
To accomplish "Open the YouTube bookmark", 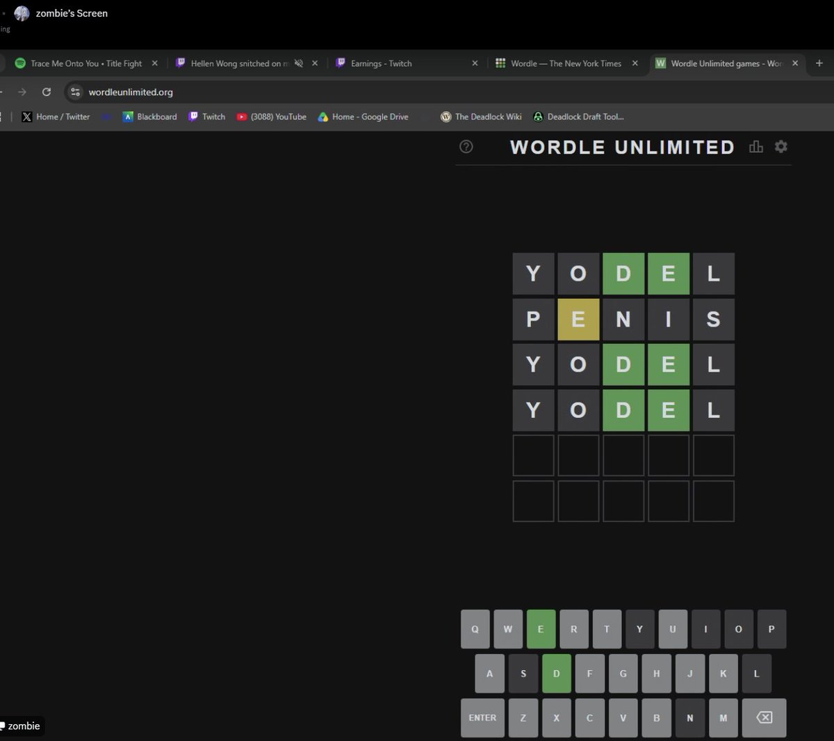I will [x=271, y=117].
